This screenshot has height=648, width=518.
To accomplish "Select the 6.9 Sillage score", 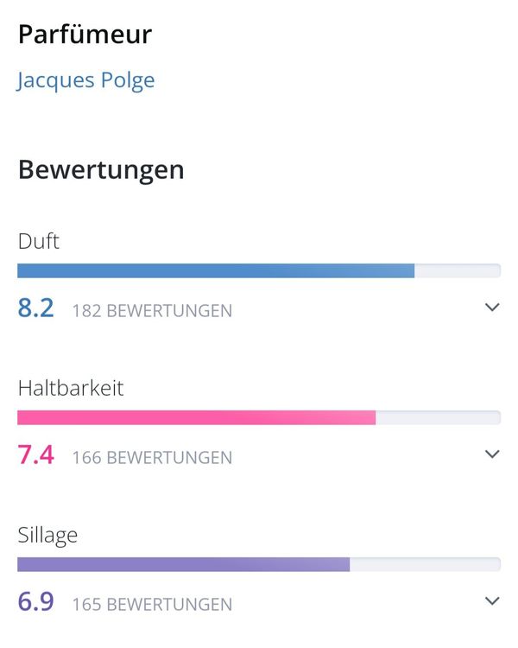I will click(x=36, y=602).
